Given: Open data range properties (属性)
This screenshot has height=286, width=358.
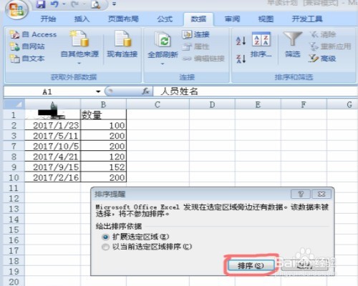Looking at the screenshot, I should tap(196, 46).
